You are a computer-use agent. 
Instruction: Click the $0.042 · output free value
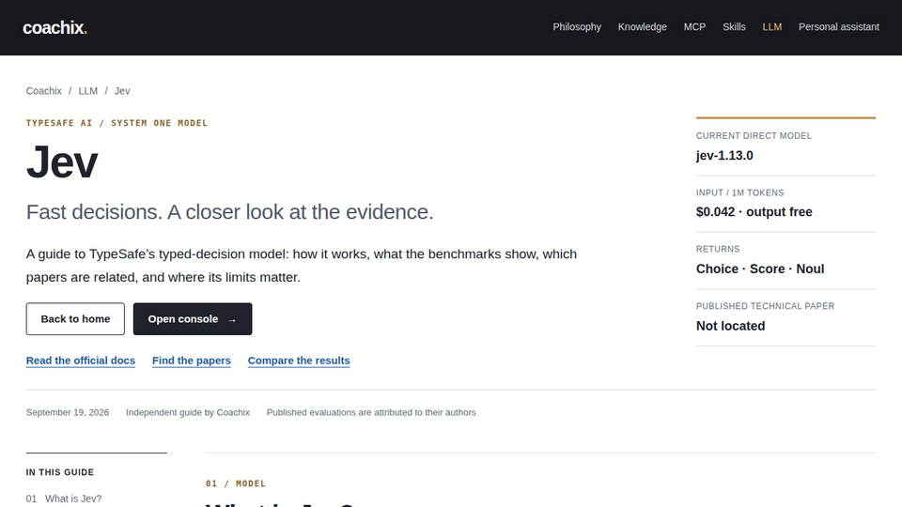[x=754, y=211]
